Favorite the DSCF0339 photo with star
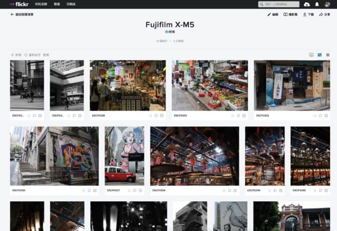Viewport: 337px width, 231px height. 150,115
